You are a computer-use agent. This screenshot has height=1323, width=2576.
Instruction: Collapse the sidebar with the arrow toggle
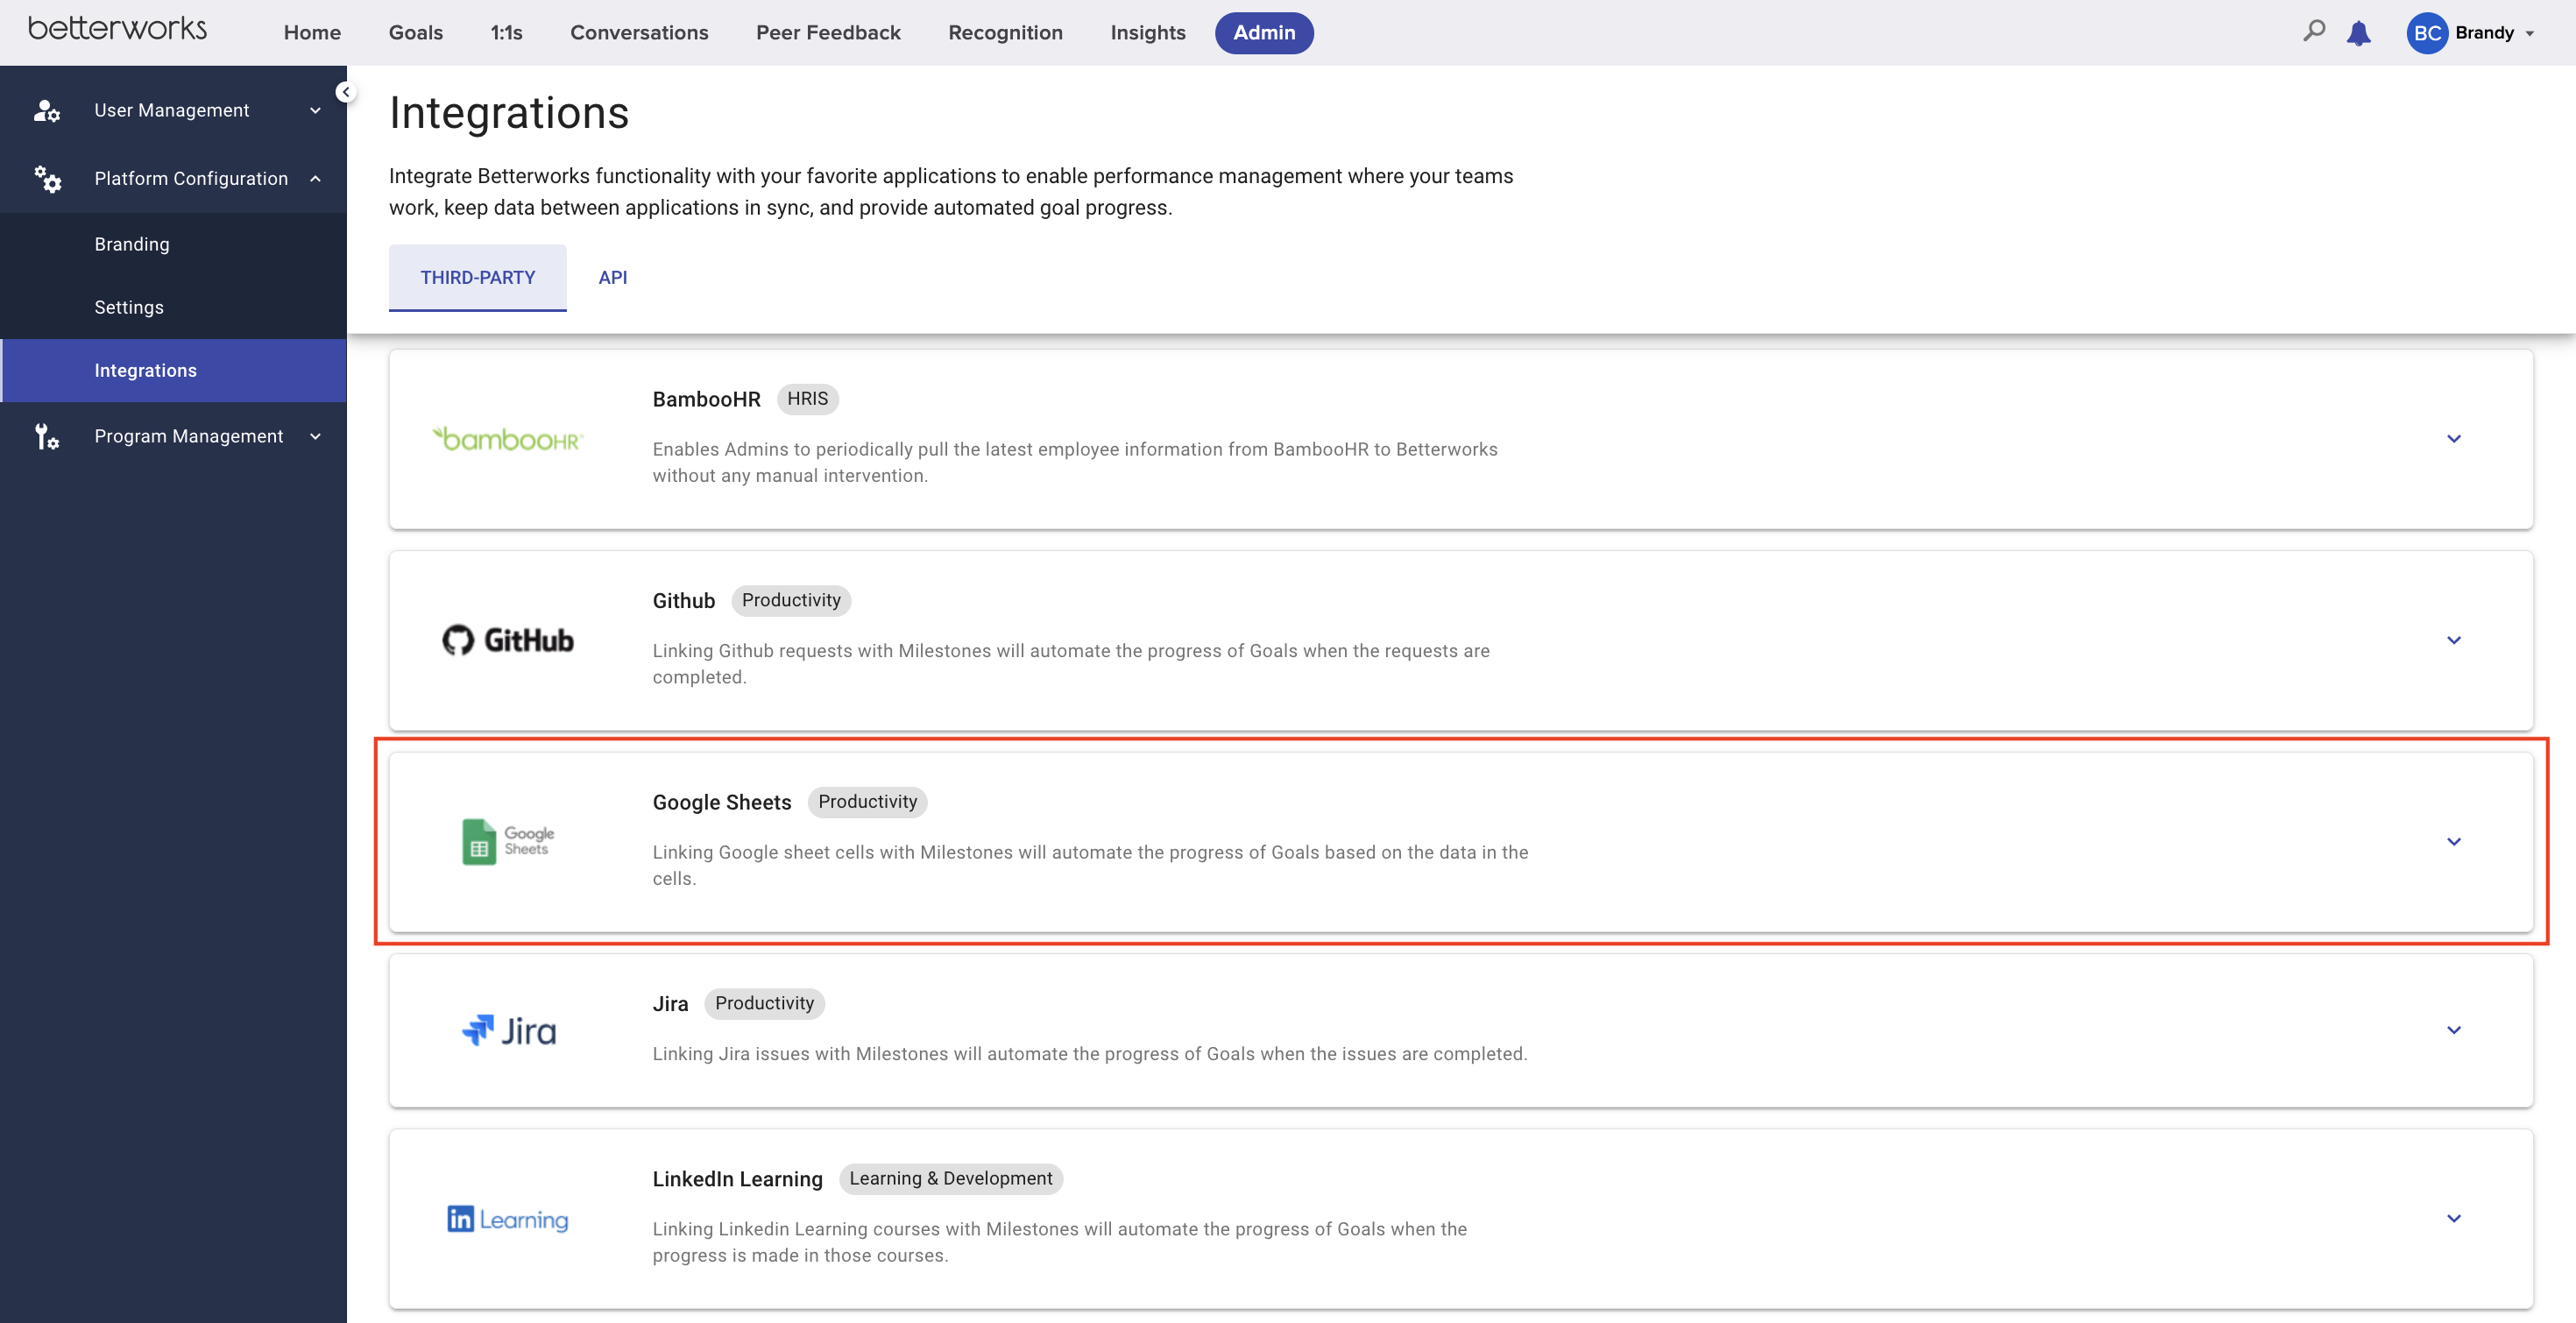click(346, 91)
